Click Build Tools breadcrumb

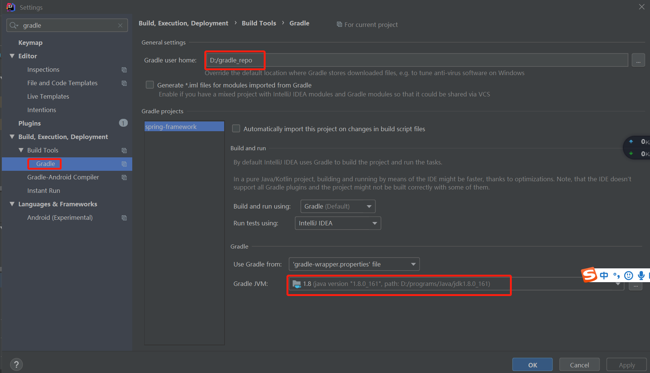point(259,23)
